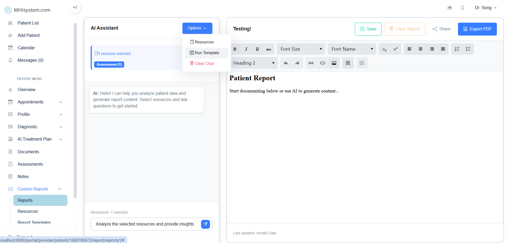
Task: Click the insert table icon
Action: pyautogui.click(x=348, y=63)
